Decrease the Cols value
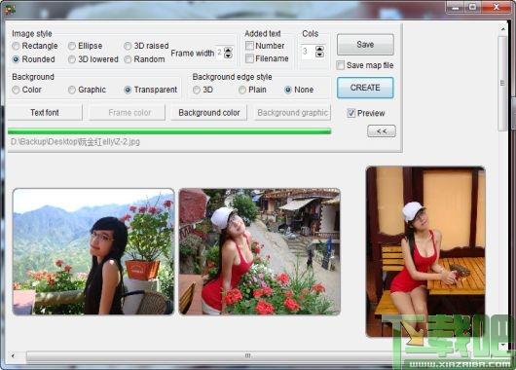Screen dimensions: 516x370 click(319, 55)
